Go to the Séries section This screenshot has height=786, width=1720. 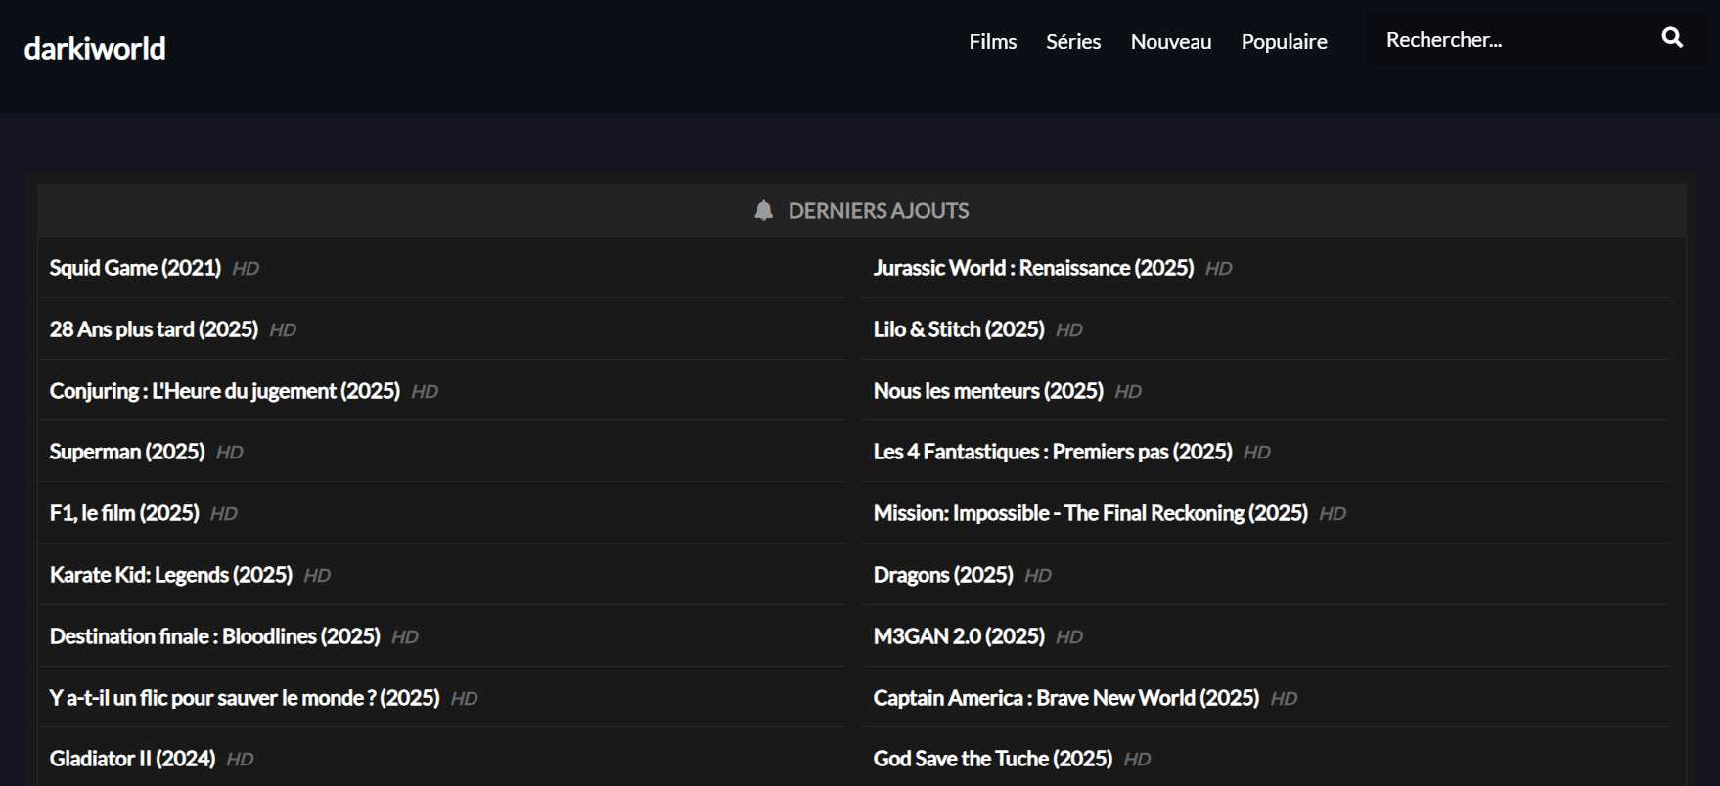(x=1072, y=41)
